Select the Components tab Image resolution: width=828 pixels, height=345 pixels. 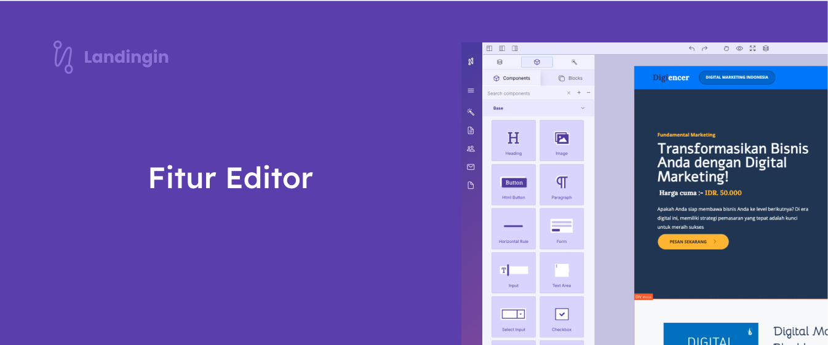click(x=512, y=78)
